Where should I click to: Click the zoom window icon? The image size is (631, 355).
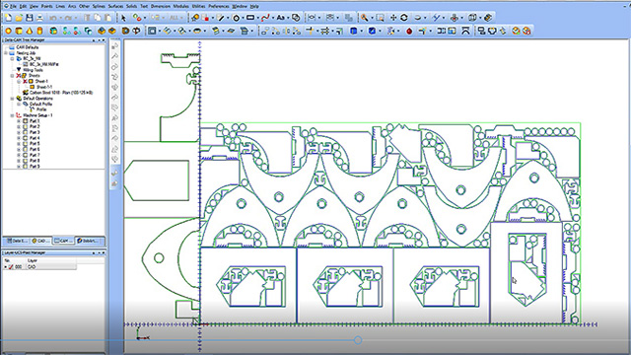pos(380,18)
